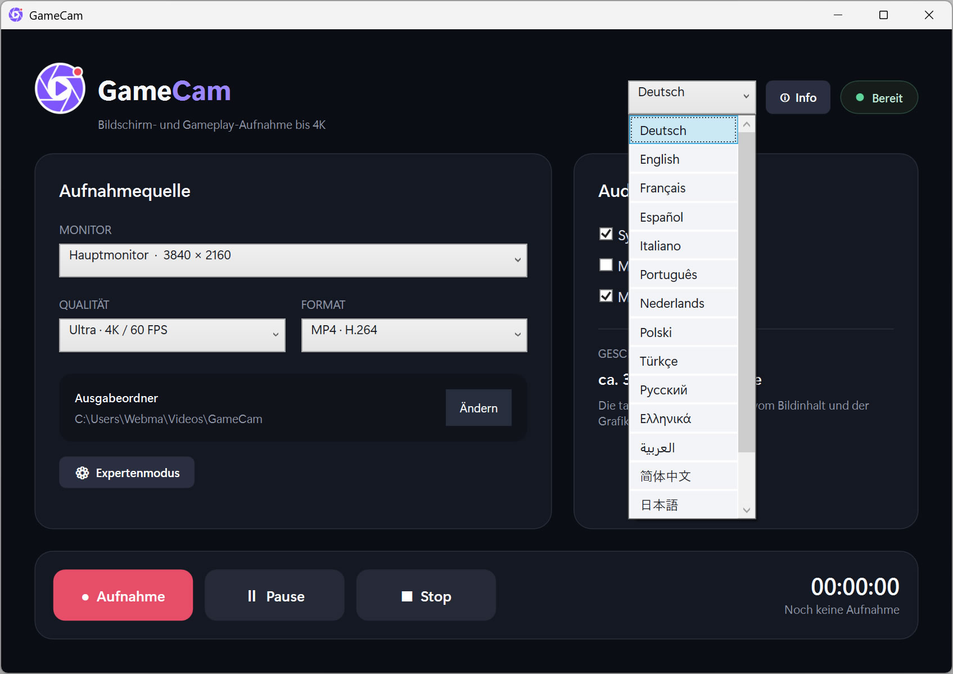Select English in the language list
953x674 pixels.
683,159
